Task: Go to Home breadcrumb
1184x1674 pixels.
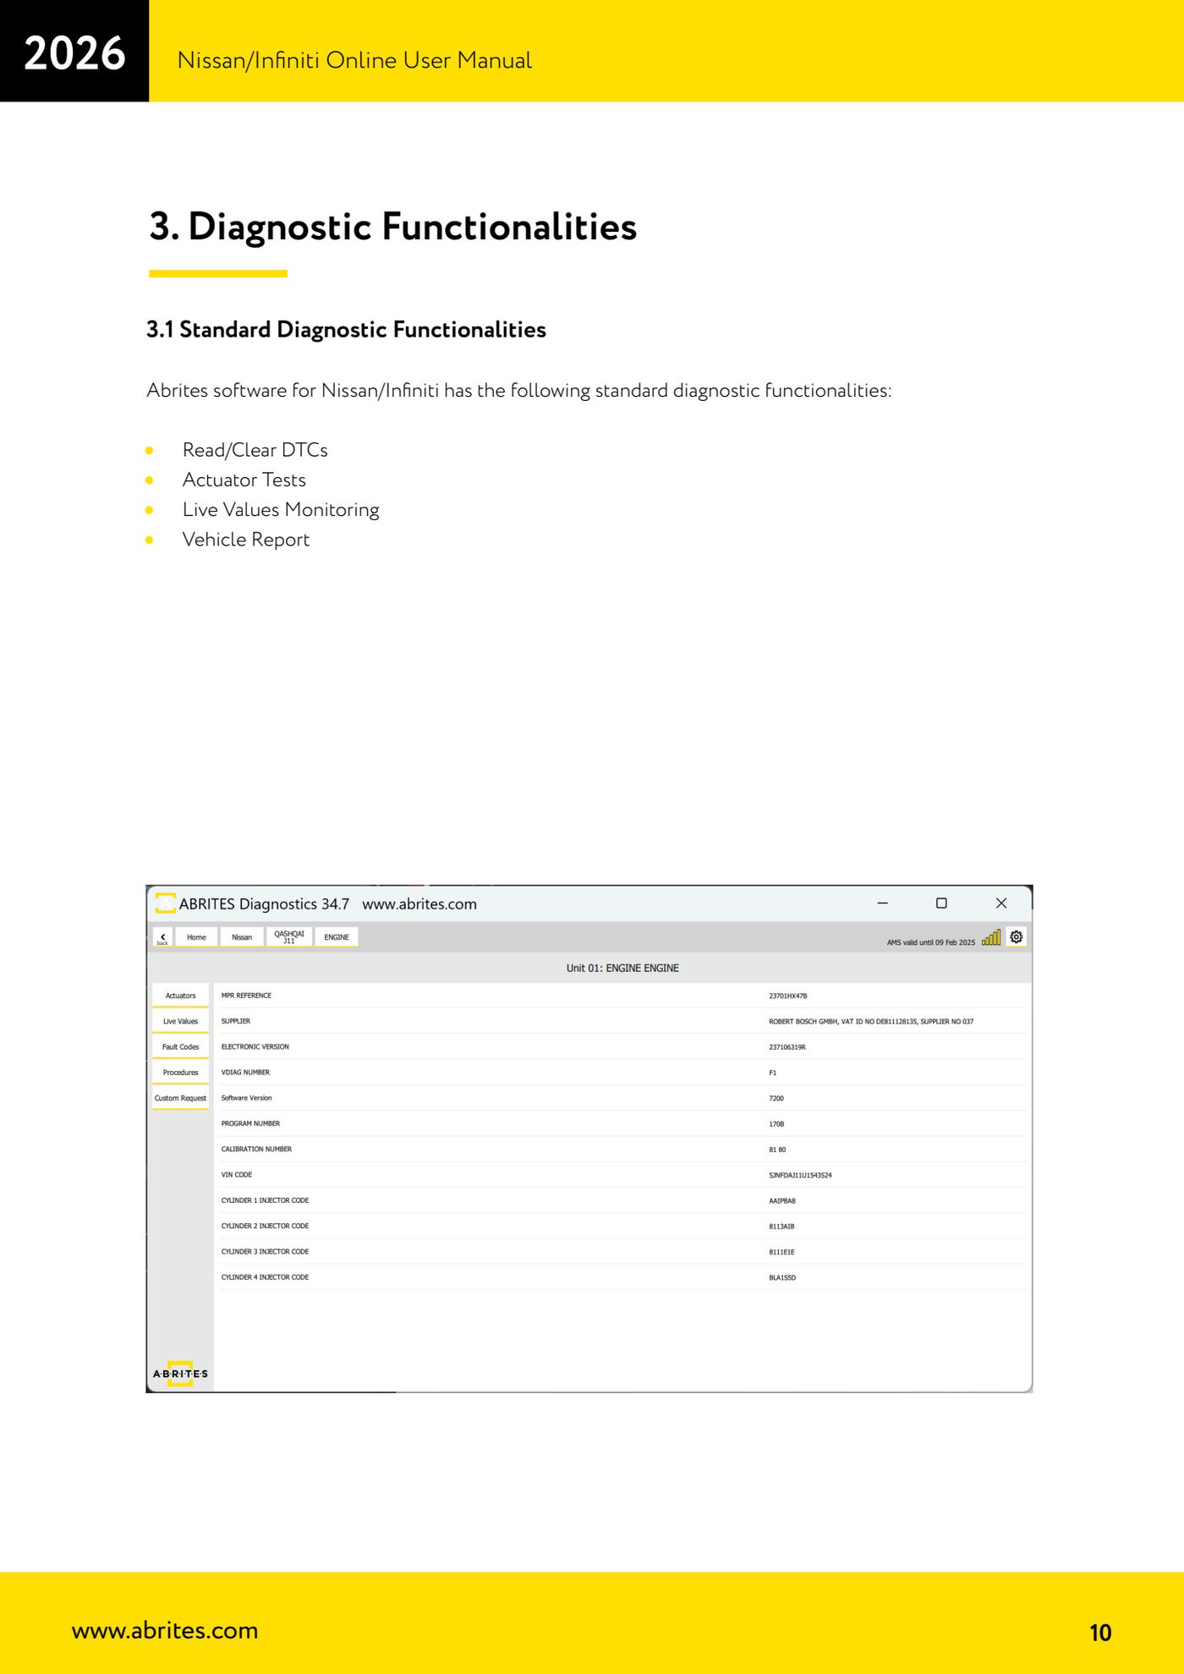Action: pos(196,937)
